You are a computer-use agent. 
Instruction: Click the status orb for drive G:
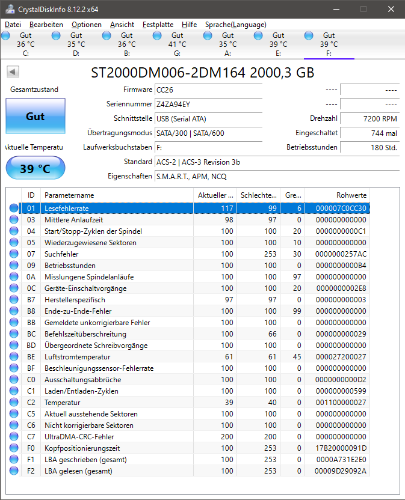point(157,35)
